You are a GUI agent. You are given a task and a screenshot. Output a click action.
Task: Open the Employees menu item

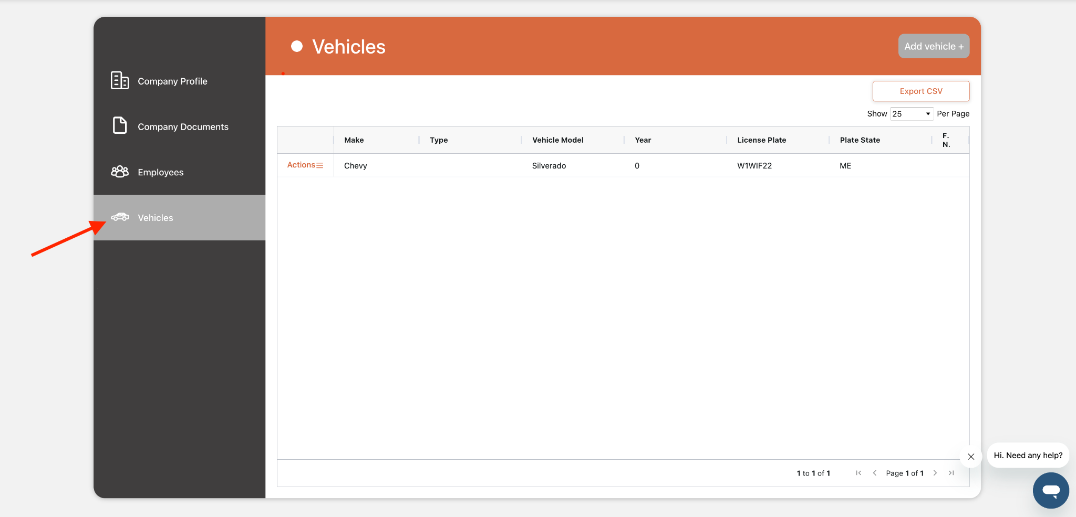160,172
